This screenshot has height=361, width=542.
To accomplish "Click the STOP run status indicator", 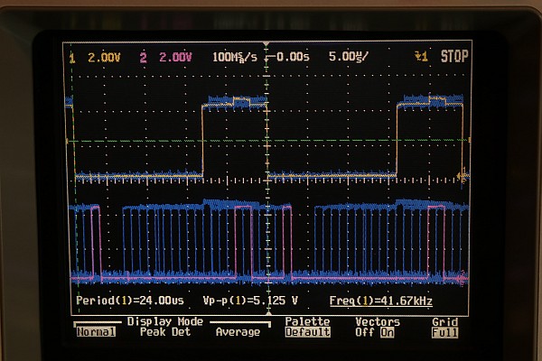I will pyautogui.click(x=454, y=57).
